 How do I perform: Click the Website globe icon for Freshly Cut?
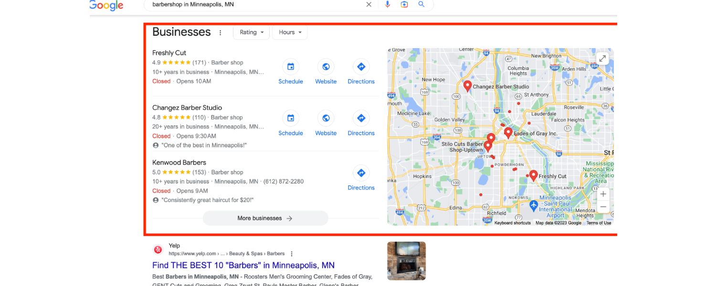326,66
